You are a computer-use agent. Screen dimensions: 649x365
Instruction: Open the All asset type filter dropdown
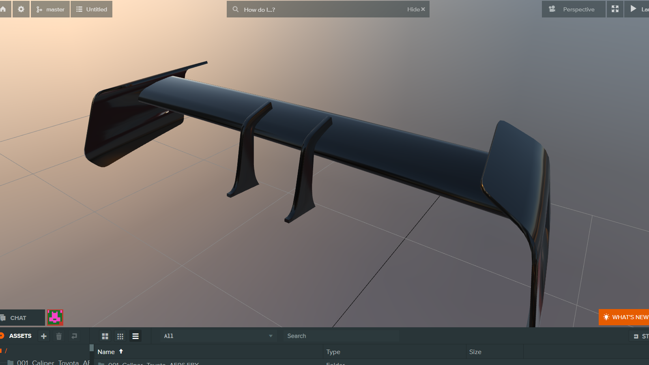218,336
